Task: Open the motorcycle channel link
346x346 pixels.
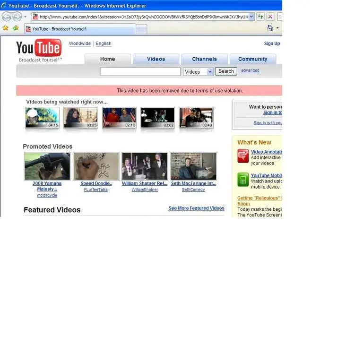Action: (x=47, y=195)
